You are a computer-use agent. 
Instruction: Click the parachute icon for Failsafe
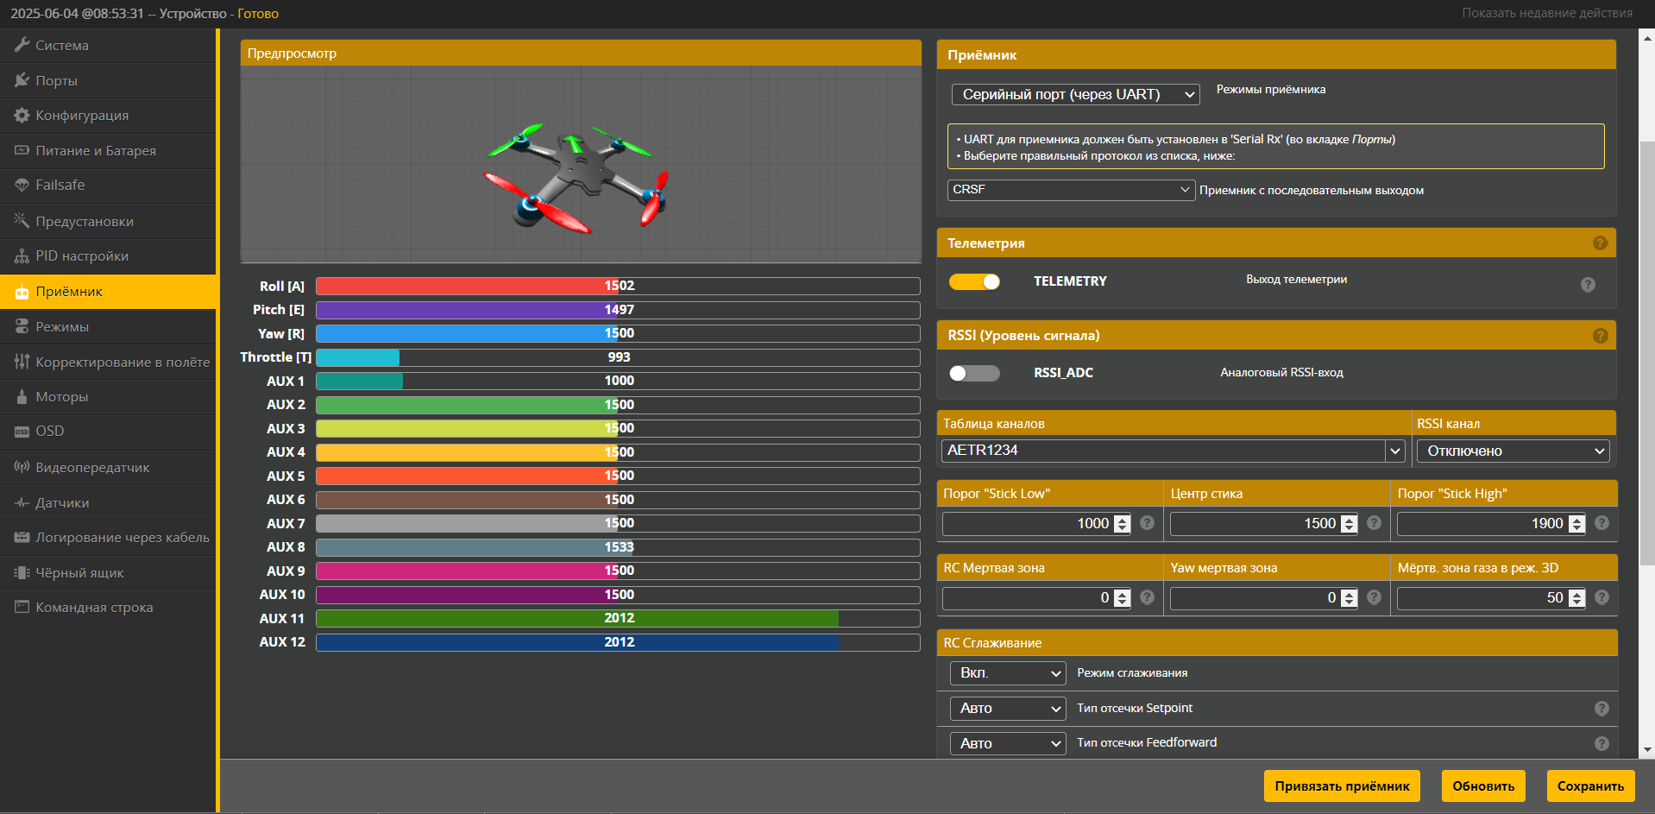[x=22, y=185]
